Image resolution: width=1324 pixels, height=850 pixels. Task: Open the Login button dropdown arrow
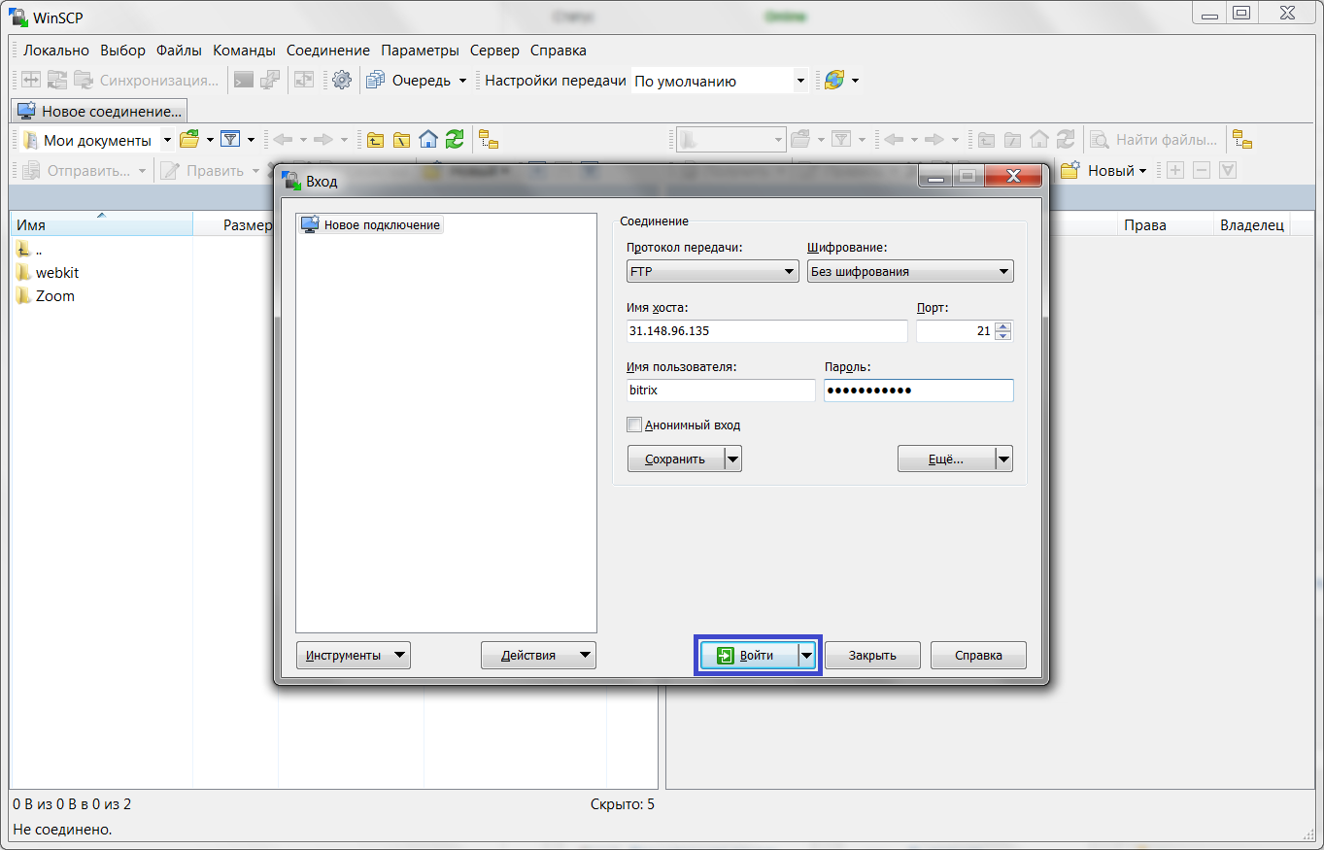(807, 656)
